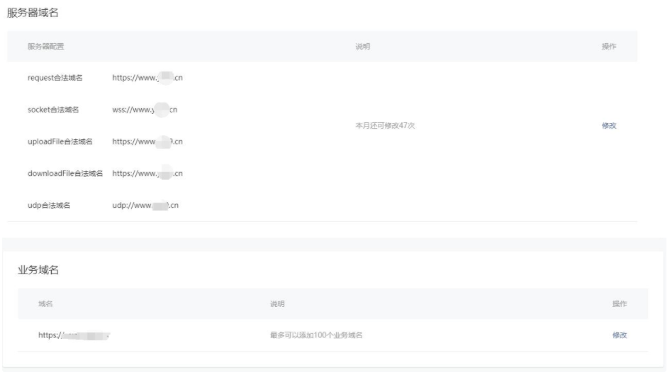670x372 pixels.
Task: Click the 操作 header in business domain table
Action: (620, 303)
